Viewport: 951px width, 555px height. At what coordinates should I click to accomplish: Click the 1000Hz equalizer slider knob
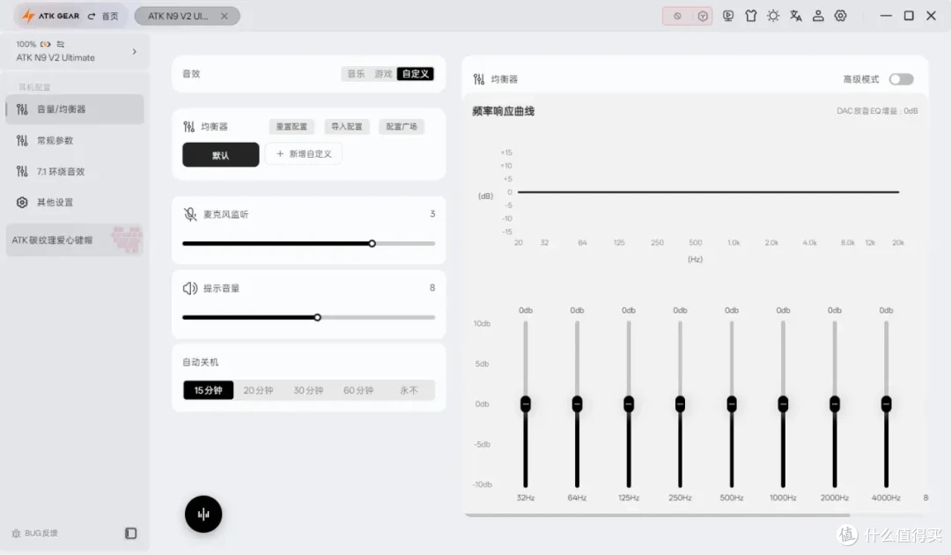click(784, 404)
